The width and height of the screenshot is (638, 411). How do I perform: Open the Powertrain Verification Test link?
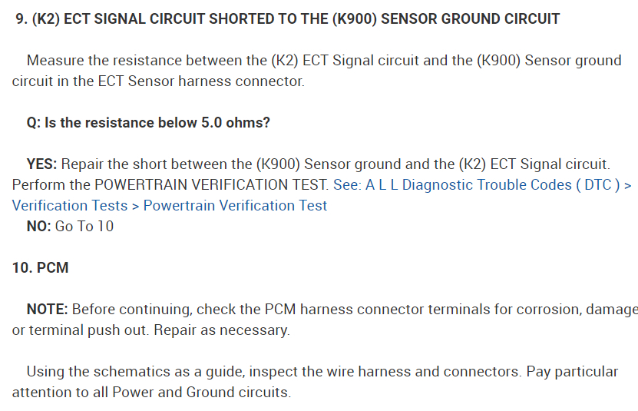tap(235, 205)
